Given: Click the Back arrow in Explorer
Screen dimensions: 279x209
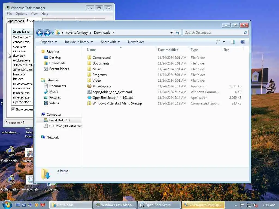Looking at the screenshot, I should point(40,33).
